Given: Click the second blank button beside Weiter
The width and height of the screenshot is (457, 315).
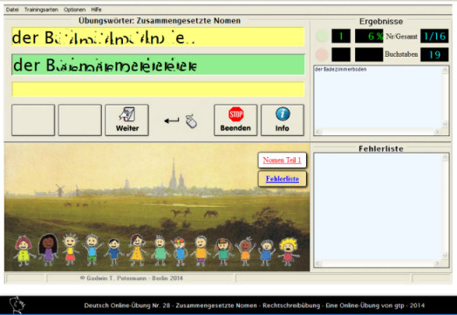Looking at the screenshot, I should click(x=80, y=120).
